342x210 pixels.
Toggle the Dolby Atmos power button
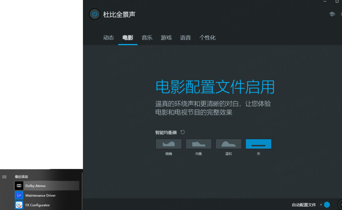[x=94, y=14]
